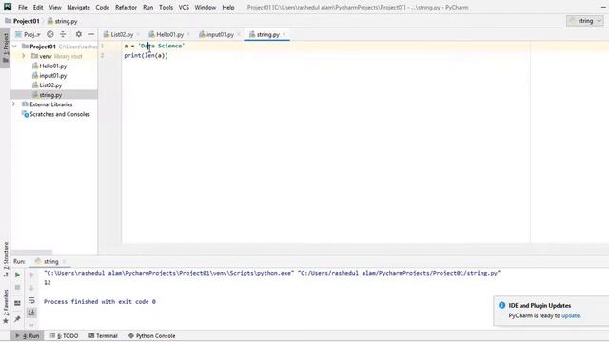Image resolution: width=609 pixels, height=342 pixels.
Task: Pin the Run tab with the pin icon
Action: click(x=17, y=319)
